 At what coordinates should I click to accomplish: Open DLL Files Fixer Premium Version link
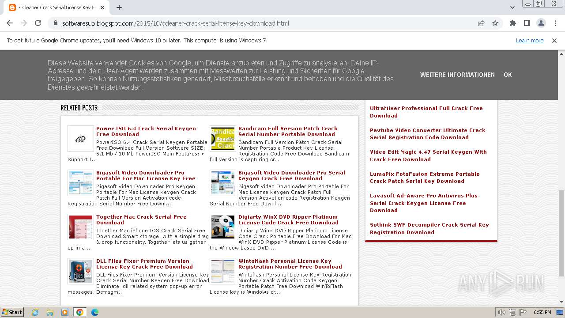(144, 264)
